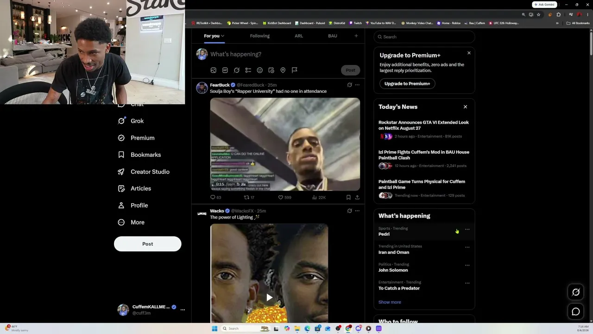Open options for the Pedri trend
Screen dimensions: 593x334
pyautogui.click(x=467, y=229)
